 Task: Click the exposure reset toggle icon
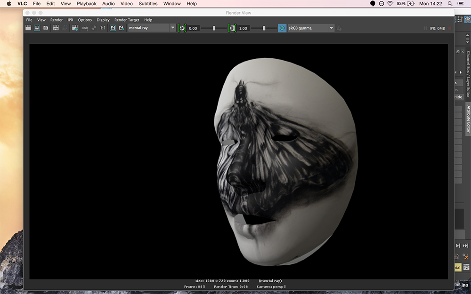[x=182, y=28]
